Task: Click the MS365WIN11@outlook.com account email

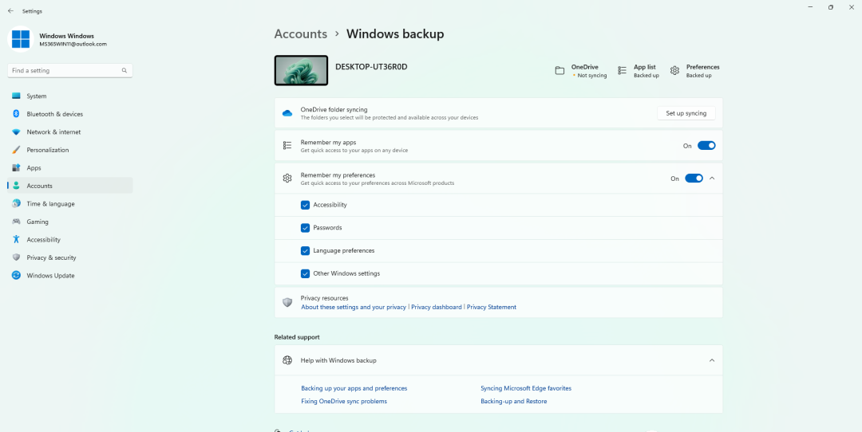Action: [73, 44]
